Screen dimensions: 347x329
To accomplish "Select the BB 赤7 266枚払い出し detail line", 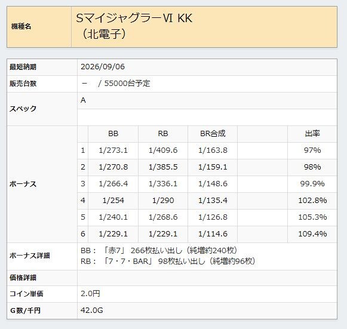I will click(159, 251).
